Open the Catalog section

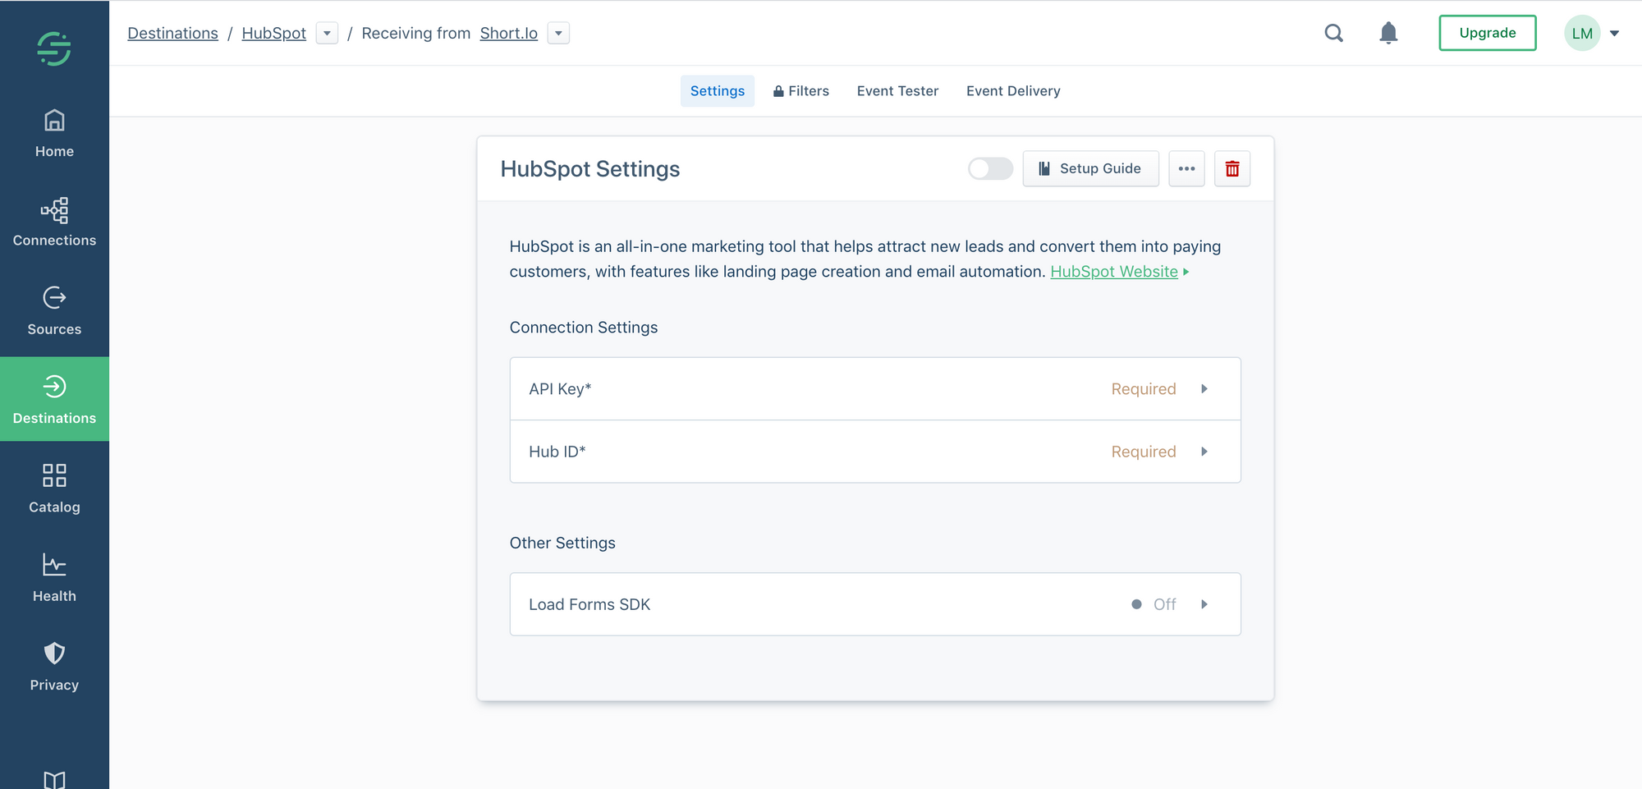pos(54,488)
